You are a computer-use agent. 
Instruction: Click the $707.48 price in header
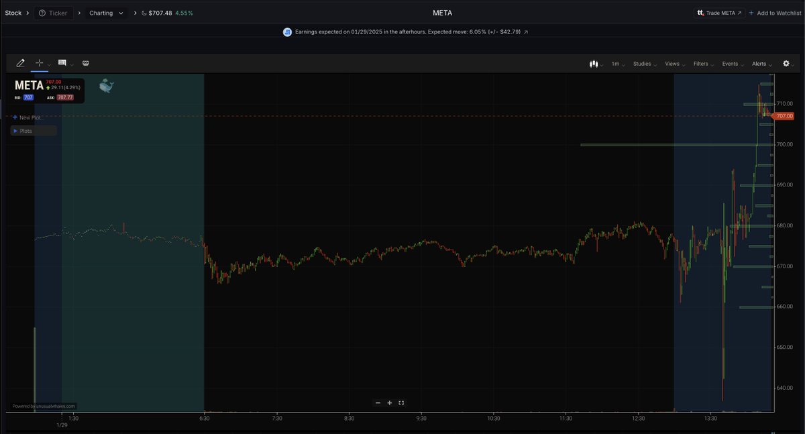pos(160,13)
